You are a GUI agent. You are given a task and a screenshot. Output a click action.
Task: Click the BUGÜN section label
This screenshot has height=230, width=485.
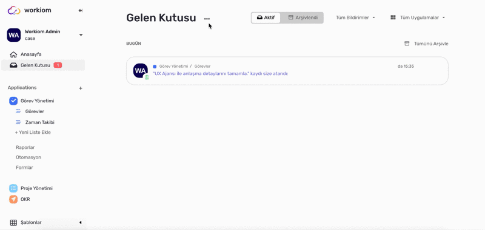pos(133,44)
